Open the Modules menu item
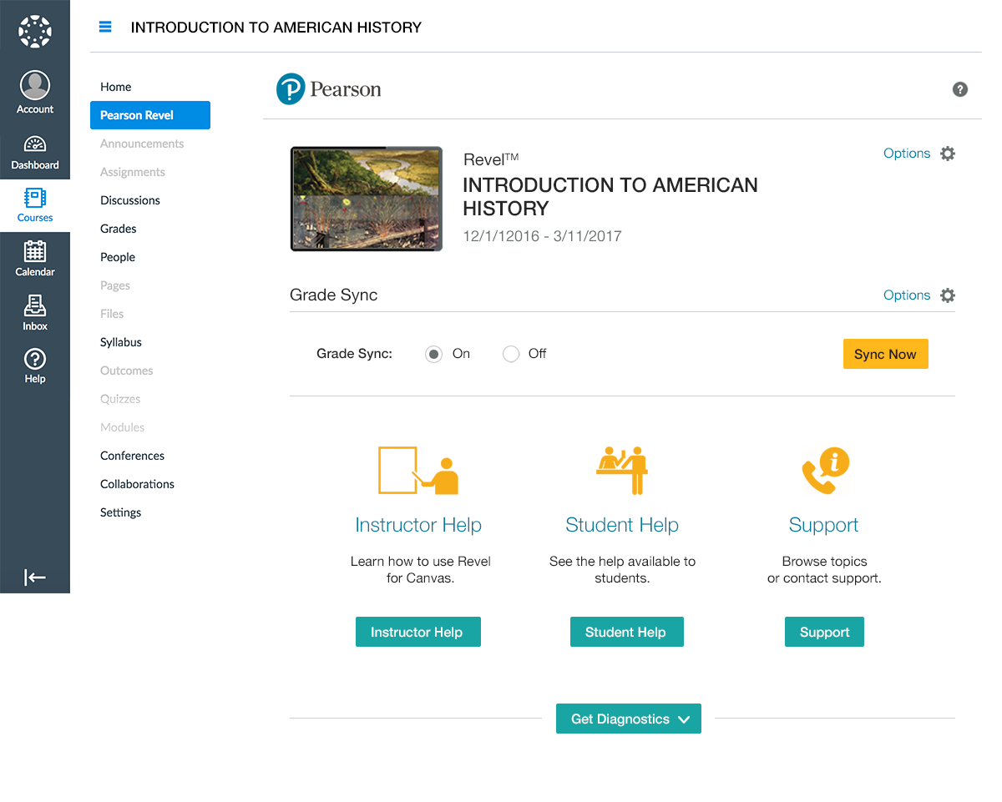This screenshot has width=1002, height=802. pyautogui.click(x=123, y=427)
